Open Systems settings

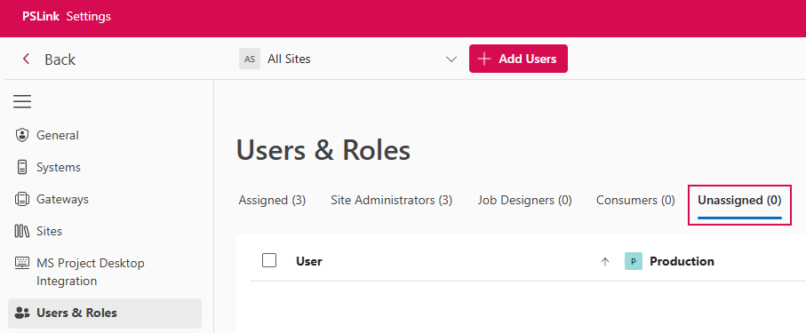[58, 167]
